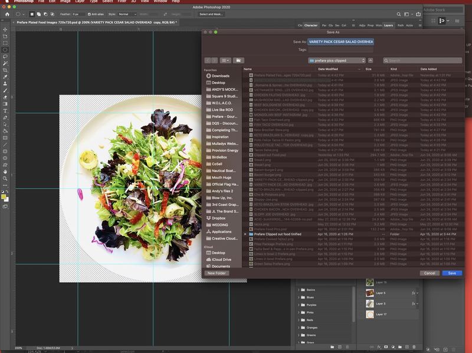Click the foreground color swatch

[4, 197]
